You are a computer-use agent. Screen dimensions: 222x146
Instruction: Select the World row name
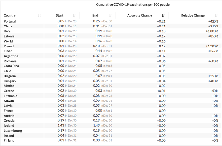pos(8,41)
